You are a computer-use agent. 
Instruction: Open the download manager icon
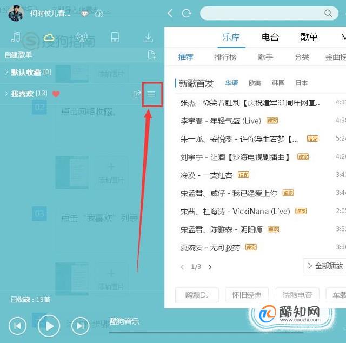(148, 37)
